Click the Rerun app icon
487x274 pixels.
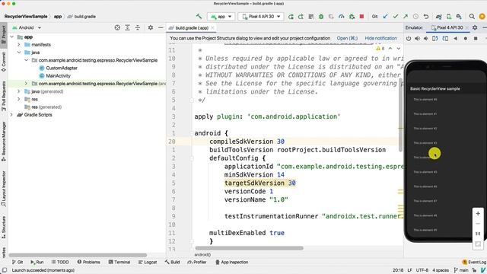[x=291, y=17]
